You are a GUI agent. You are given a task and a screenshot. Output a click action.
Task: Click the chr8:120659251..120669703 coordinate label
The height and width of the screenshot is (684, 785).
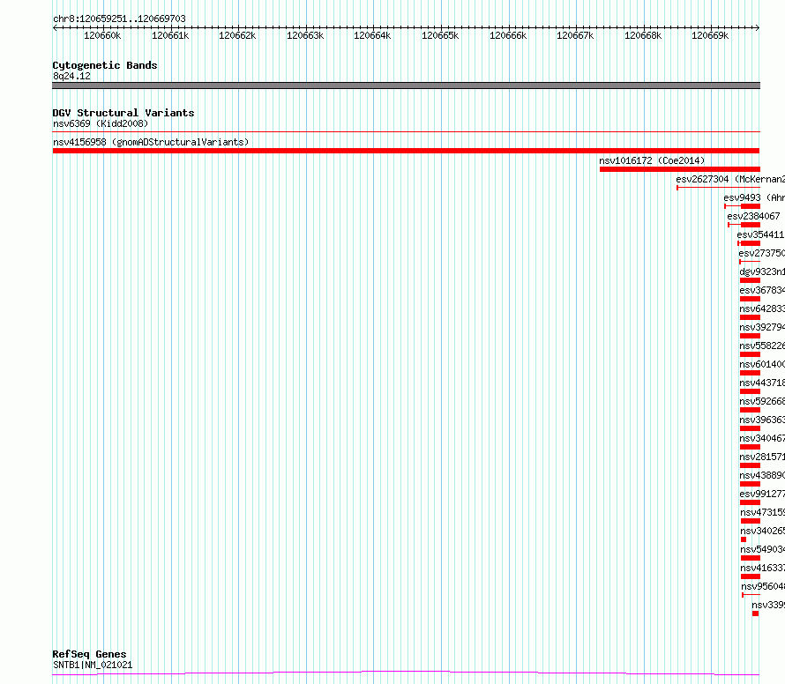119,19
